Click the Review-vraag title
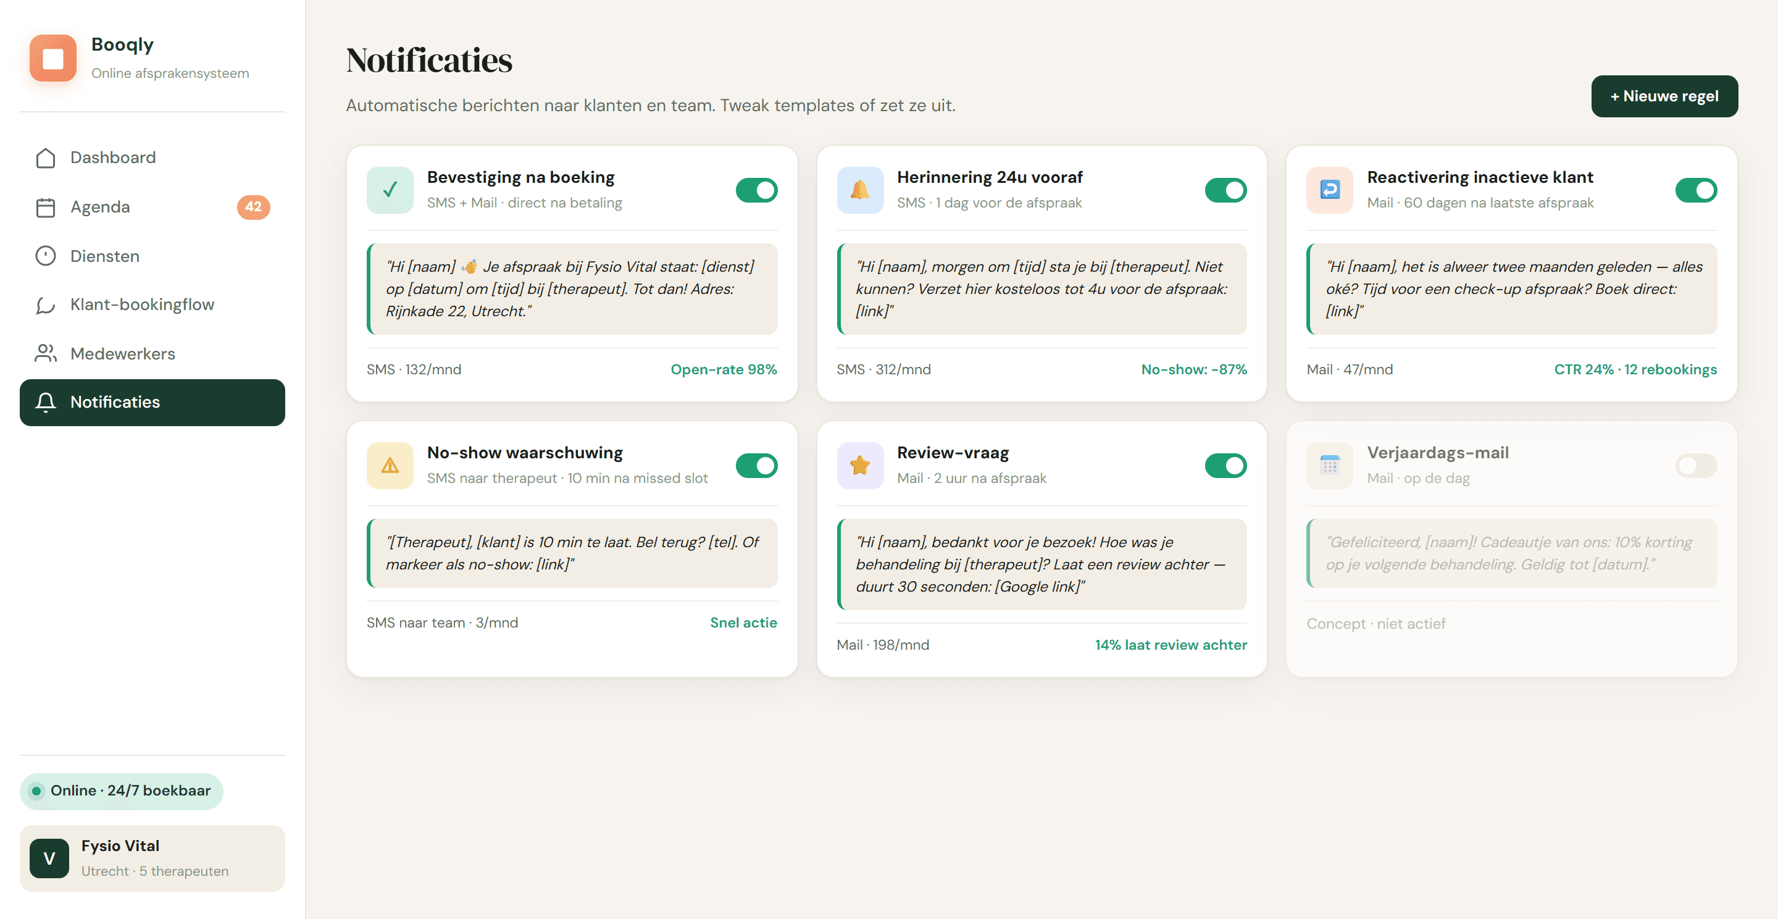 (953, 453)
